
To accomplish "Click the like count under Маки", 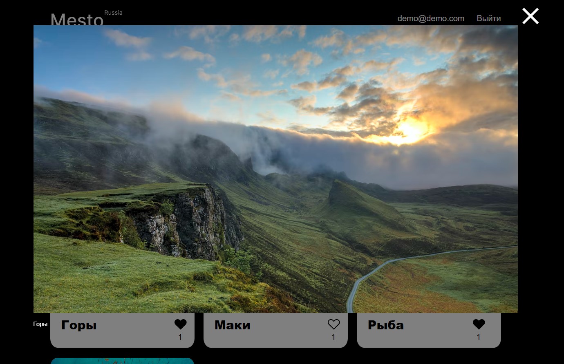I will click(x=333, y=337).
